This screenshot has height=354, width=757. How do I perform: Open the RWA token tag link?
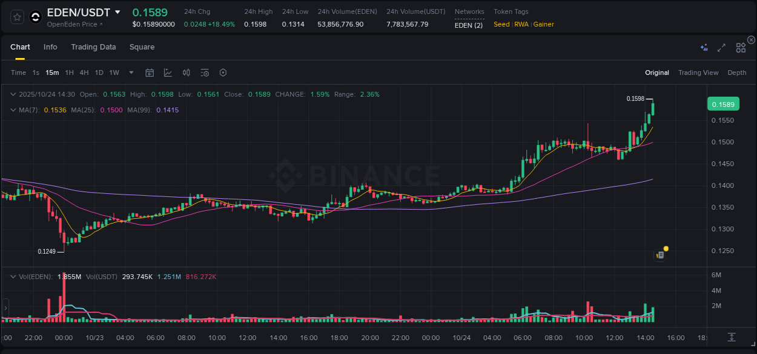click(521, 24)
